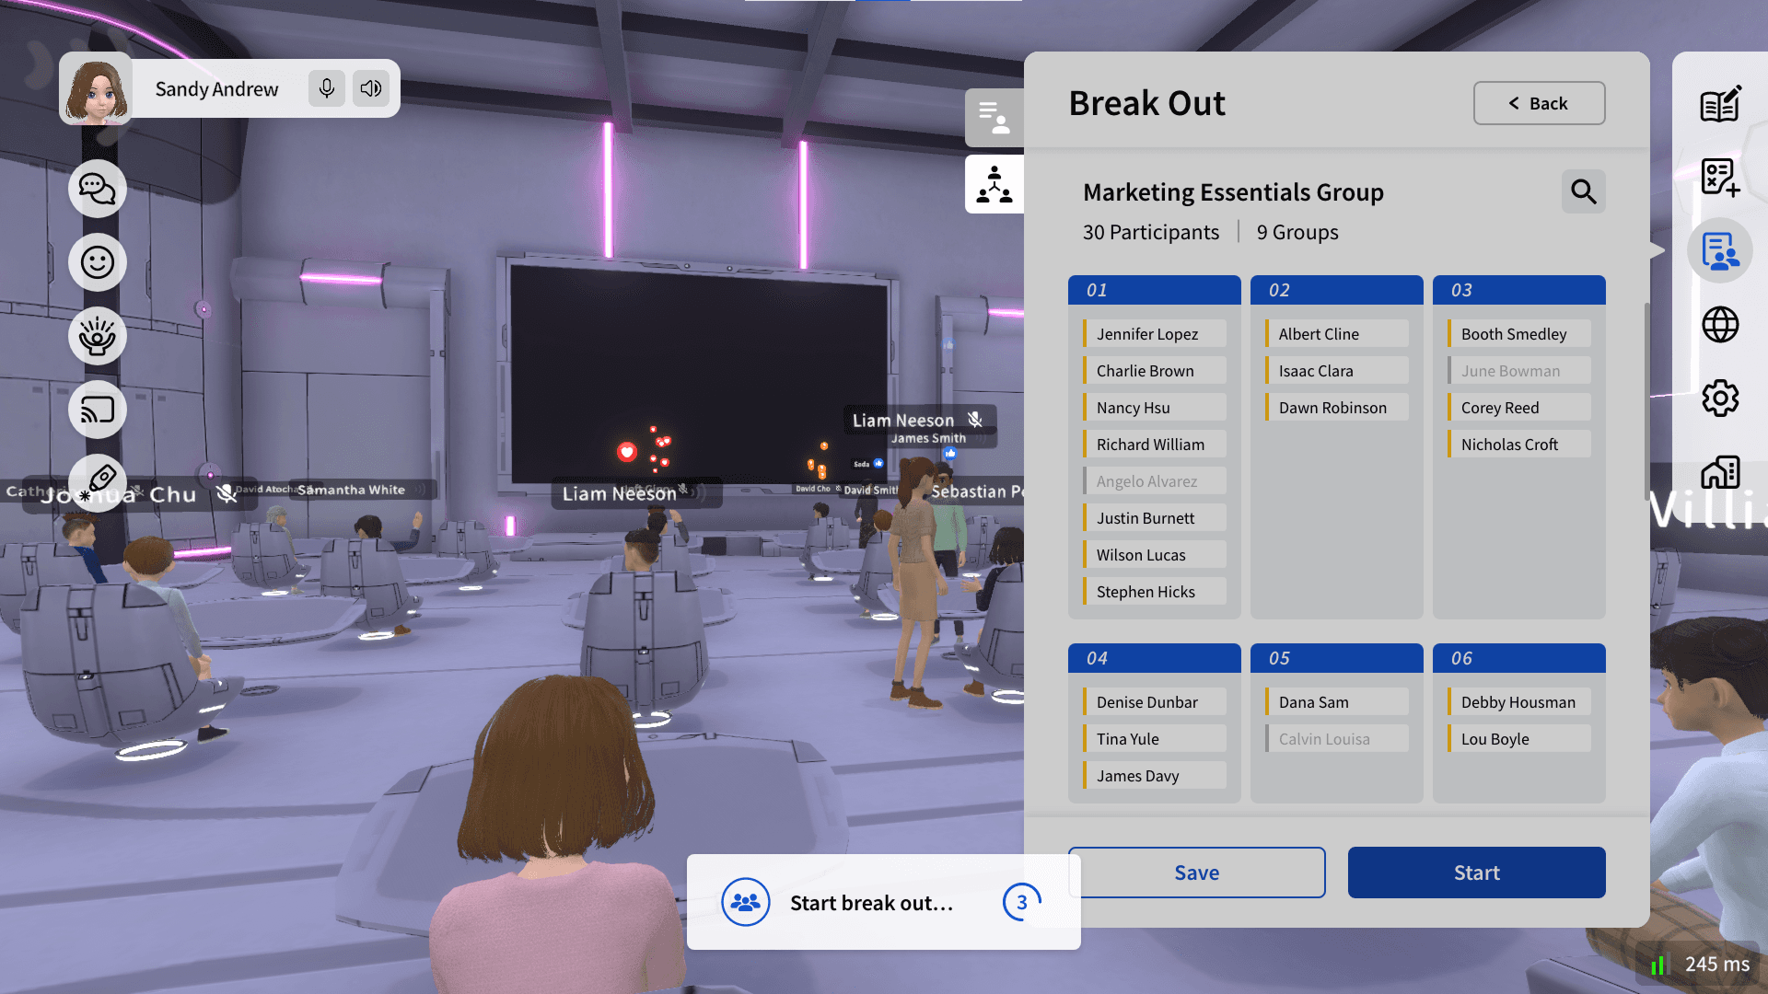Select the laser pointer pen icon

point(99,480)
